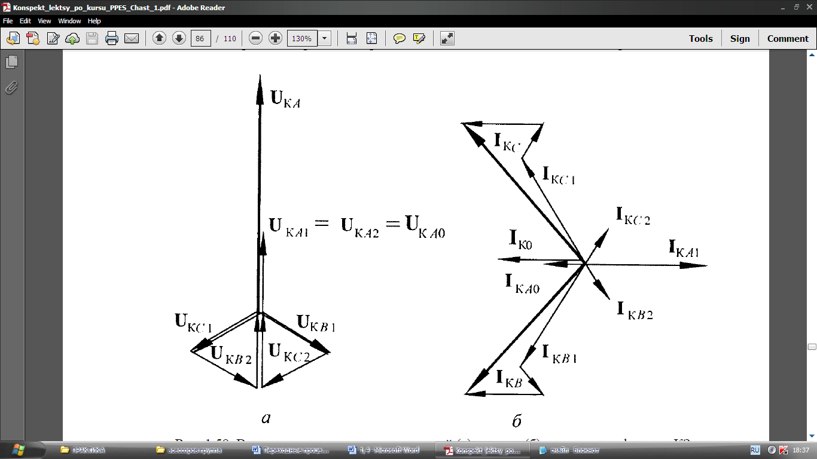817x459 pixels.
Task: Open the zoom level dropdown arrow
Action: coord(324,38)
